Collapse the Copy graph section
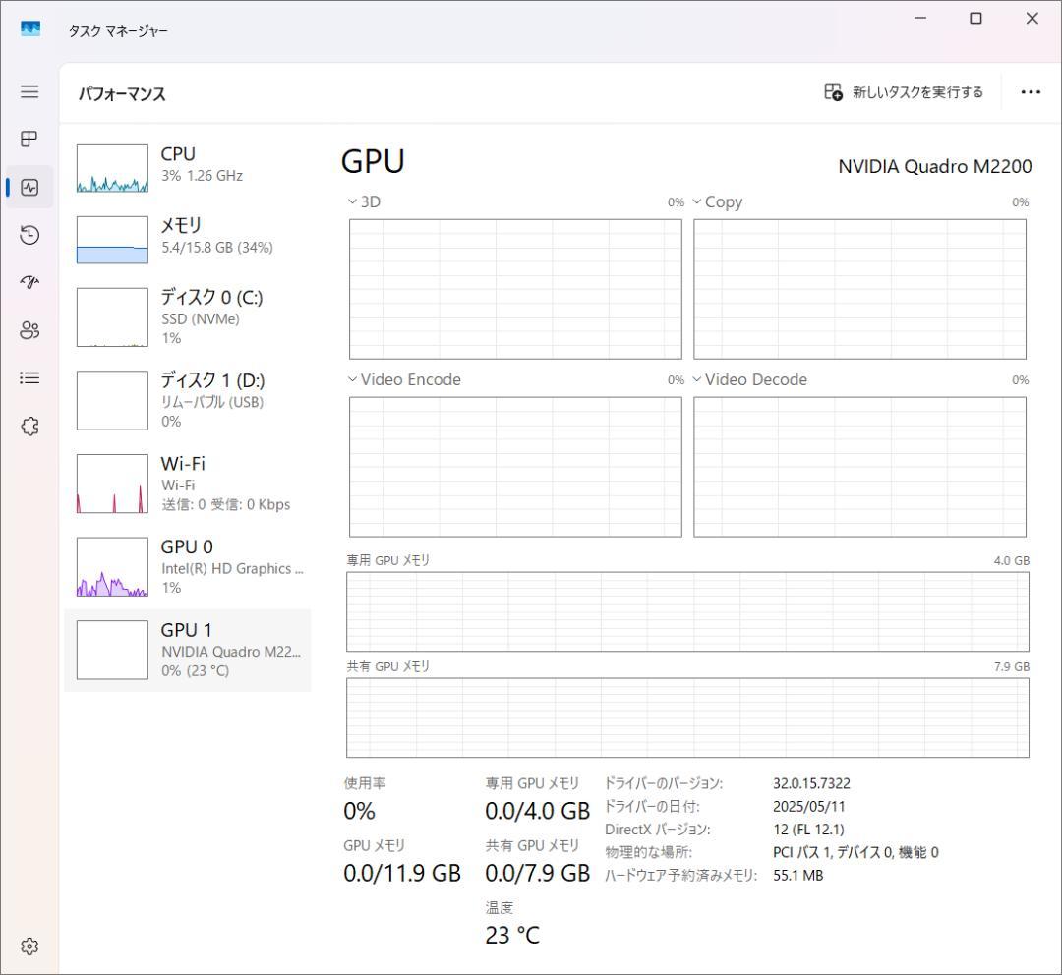 pos(697,201)
